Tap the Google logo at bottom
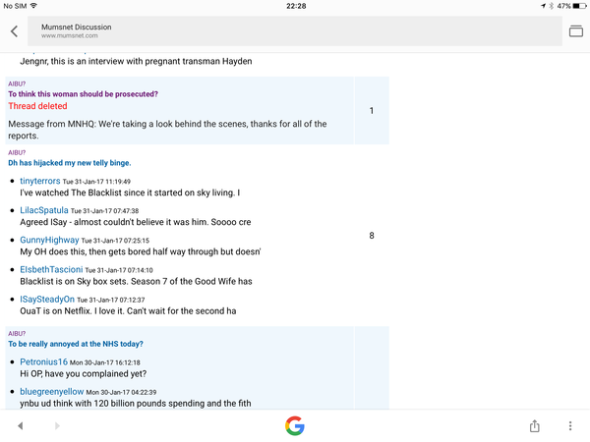590x442 pixels. click(295, 425)
